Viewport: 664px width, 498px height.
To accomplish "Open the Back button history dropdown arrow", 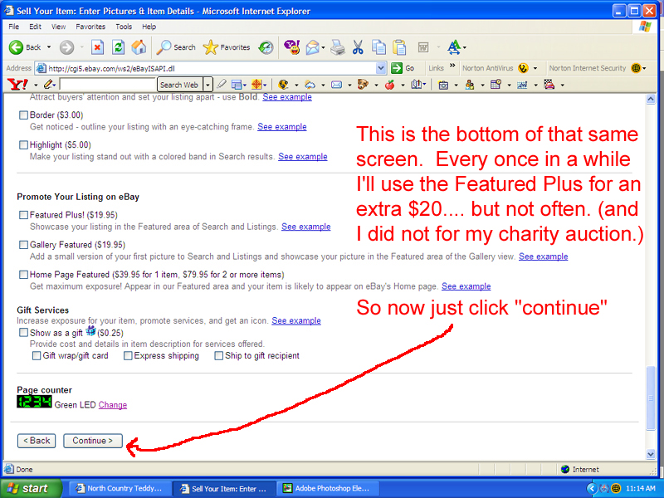I will pos(49,47).
